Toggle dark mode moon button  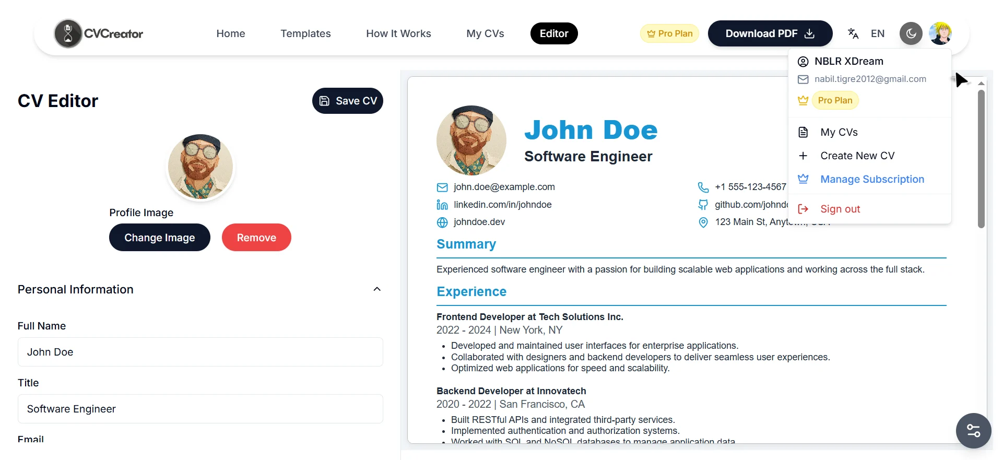[x=911, y=33]
